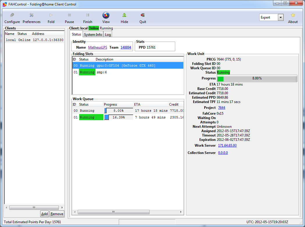Click the FAHControl title bar app icon

pyautogui.click(x=5, y=4)
